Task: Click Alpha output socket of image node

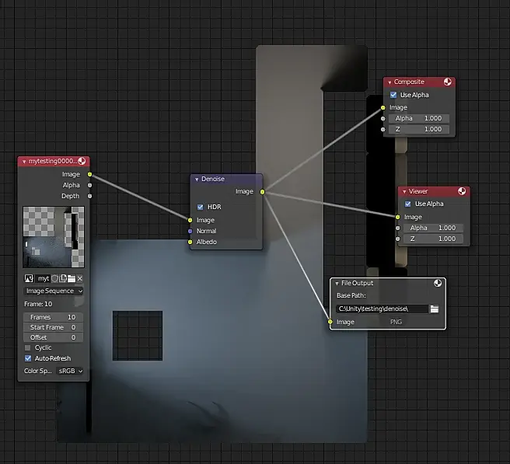Action: point(89,185)
